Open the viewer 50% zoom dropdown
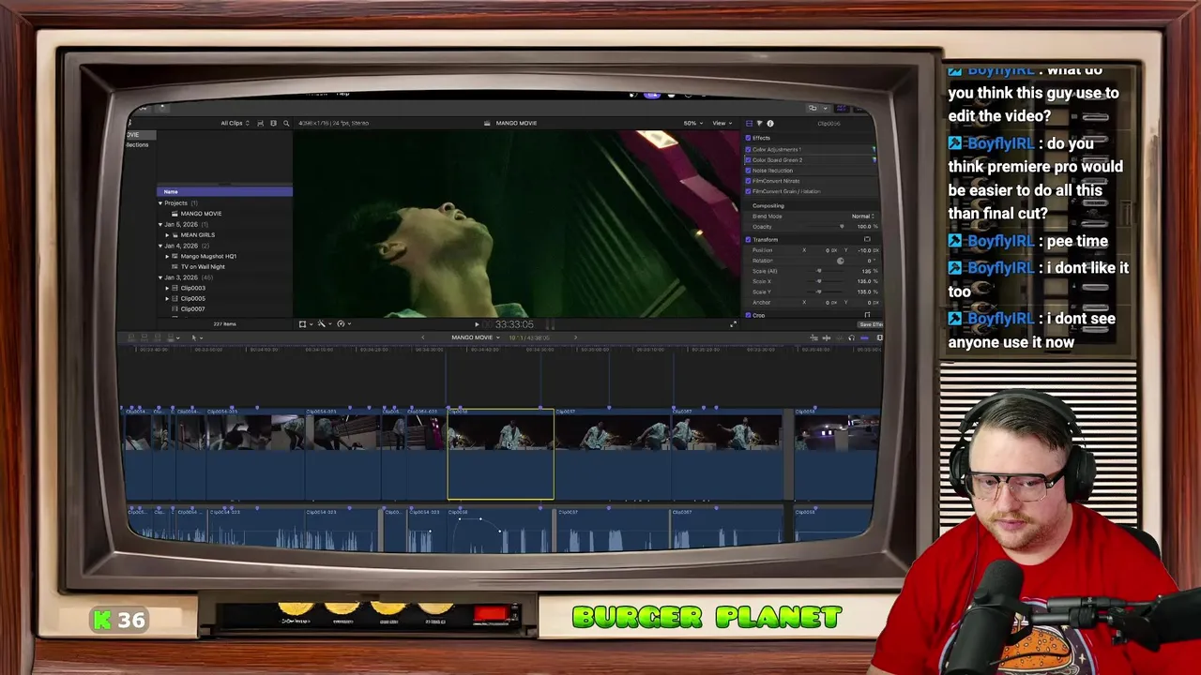 [692, 123]
